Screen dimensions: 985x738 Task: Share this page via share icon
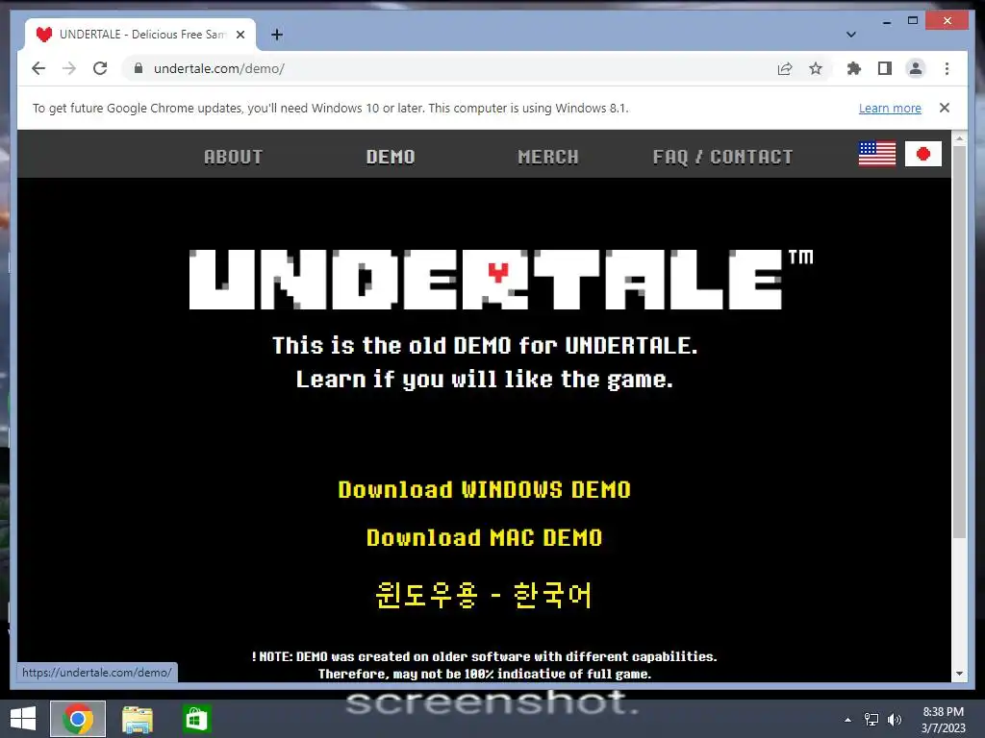pyautogui.click(x=785, y=68)
